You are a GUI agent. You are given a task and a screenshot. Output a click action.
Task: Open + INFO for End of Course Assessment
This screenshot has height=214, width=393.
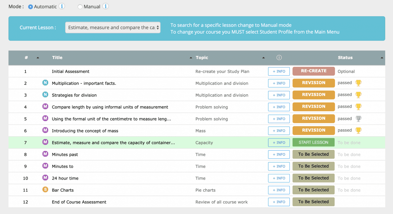click(x=279, y=202)
